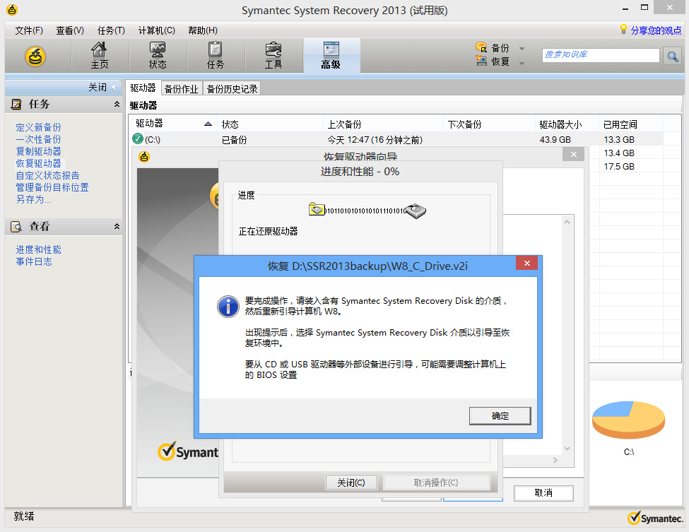This screenshot has height=532, width=689.
Task: Click 确定 in the restore dialog
Action: pos(500,415)
